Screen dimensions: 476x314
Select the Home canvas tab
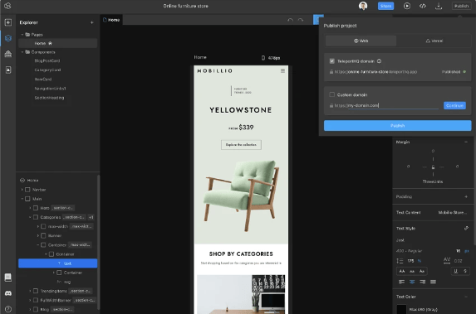(111, 20)
